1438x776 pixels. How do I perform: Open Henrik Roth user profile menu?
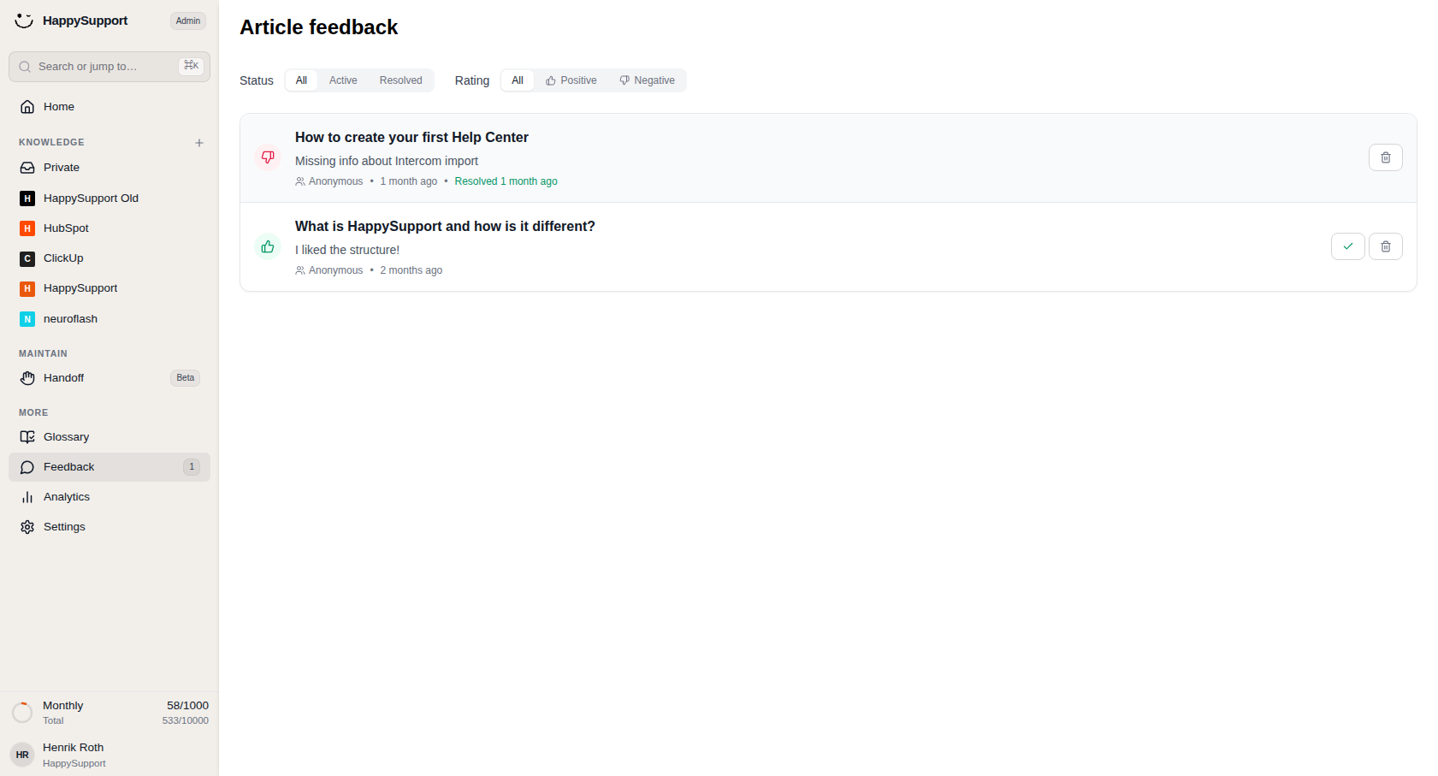(x=109, y=755)
